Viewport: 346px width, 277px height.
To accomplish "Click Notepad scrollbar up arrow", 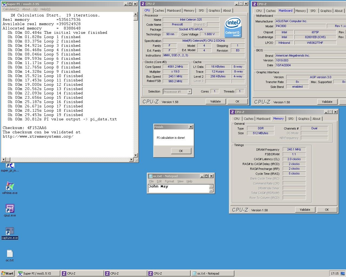I will [211, 186].
